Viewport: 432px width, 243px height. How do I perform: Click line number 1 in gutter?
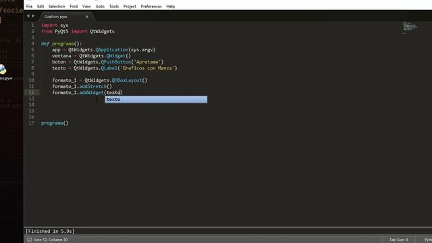click(x=32, y=26)
